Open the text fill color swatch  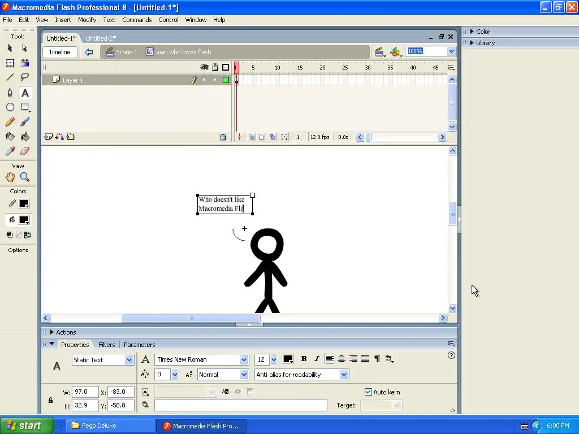[x=288, y=359]
